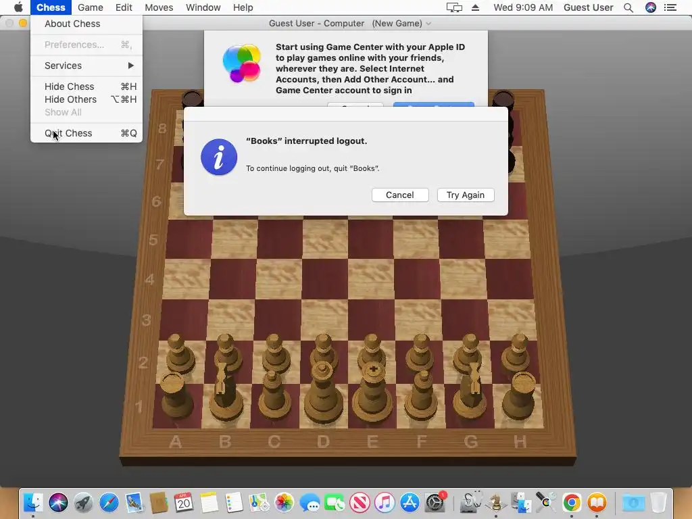Open Messages bubble icon in Dock

pyautogui.click(x=310, y=502)
